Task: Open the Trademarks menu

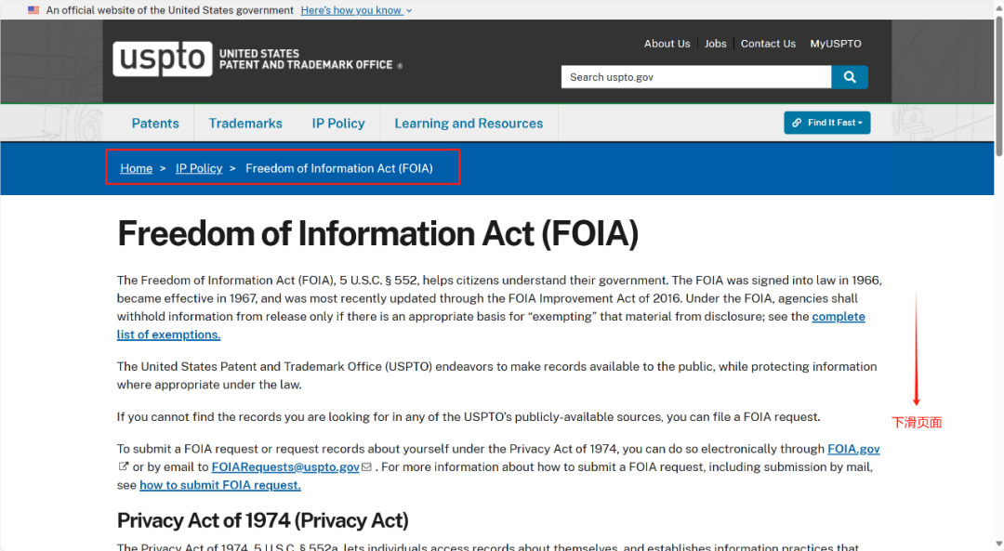Action: pyautogui.click(x=245, y=124)
